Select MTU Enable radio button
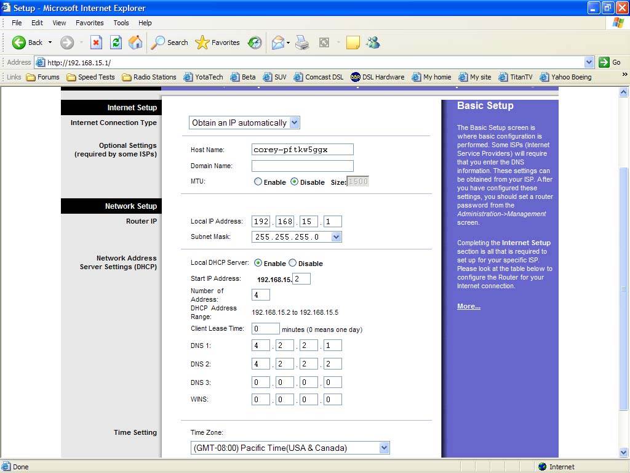Viewport: 630px width, 473px height. pos(258,182)
